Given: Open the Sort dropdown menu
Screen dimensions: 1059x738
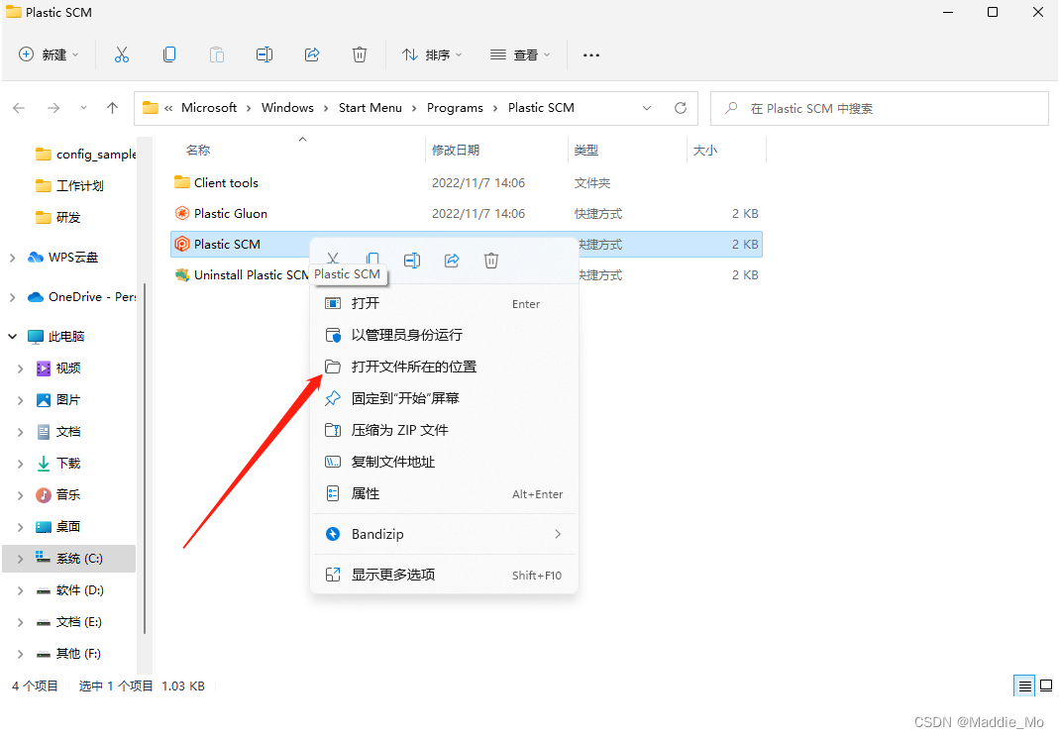Looking at the screenshot, I should pyautogui.click(x=432, y=54).
